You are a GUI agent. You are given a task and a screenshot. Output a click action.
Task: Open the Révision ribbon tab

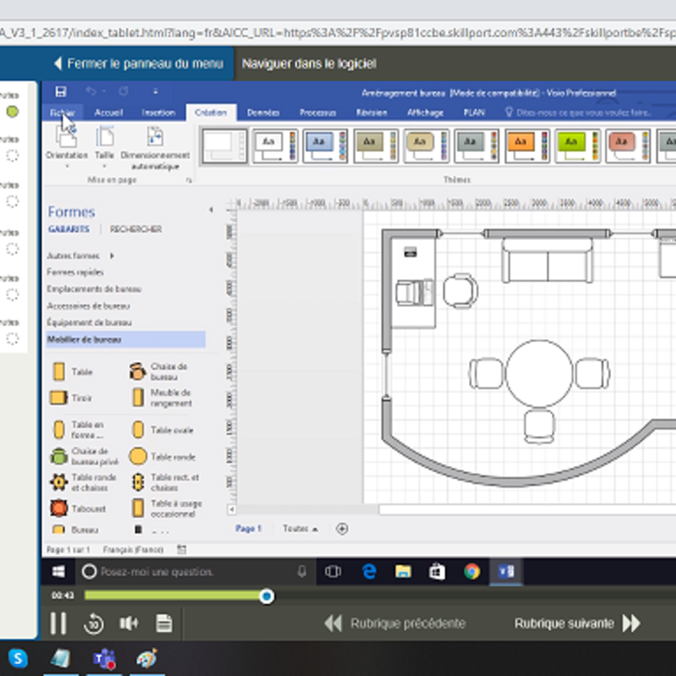[371, 113]
